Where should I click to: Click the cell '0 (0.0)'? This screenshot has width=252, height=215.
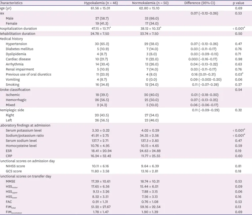(152, 79)
